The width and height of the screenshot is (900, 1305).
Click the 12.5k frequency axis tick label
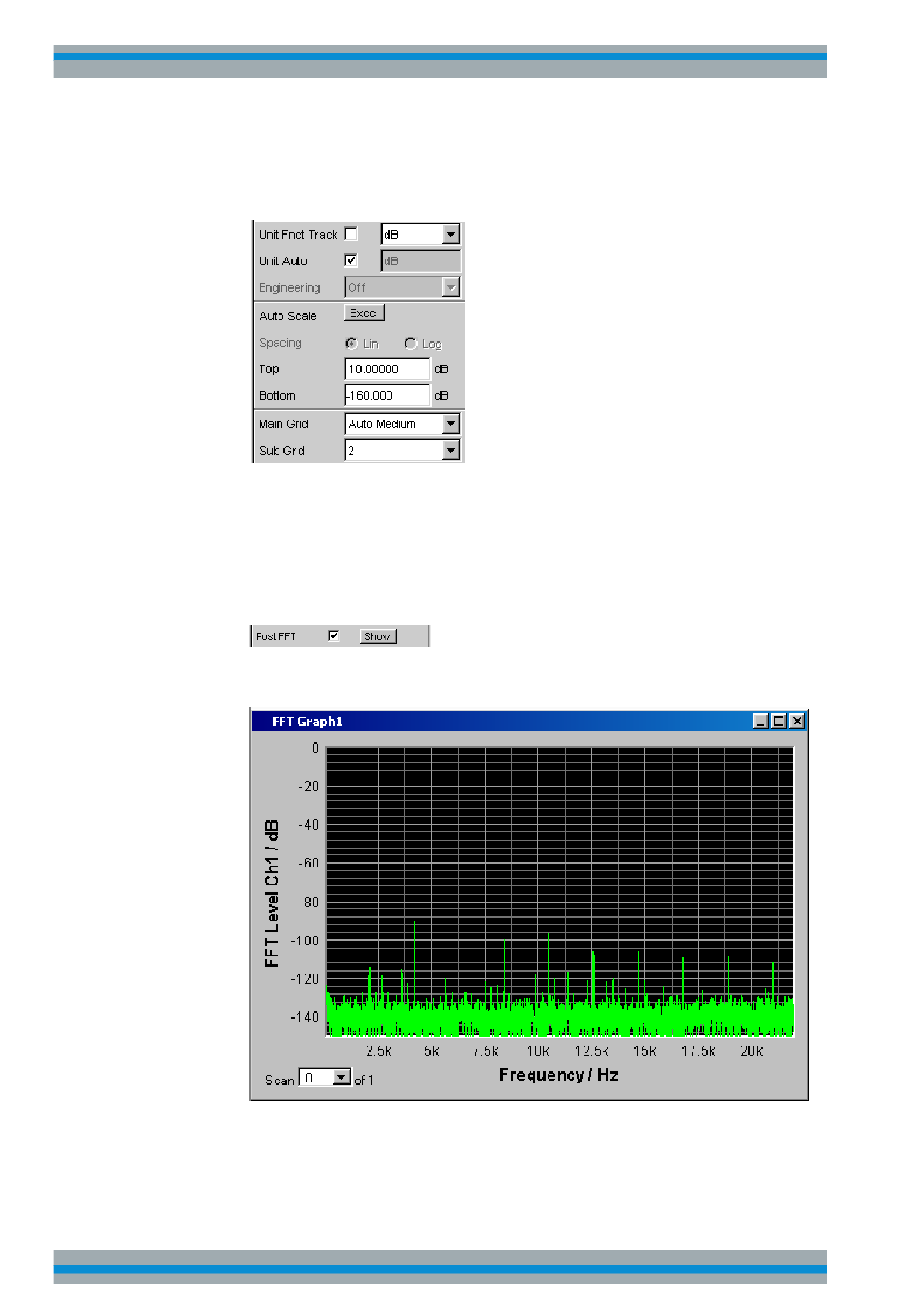[x=591, y=1051]
